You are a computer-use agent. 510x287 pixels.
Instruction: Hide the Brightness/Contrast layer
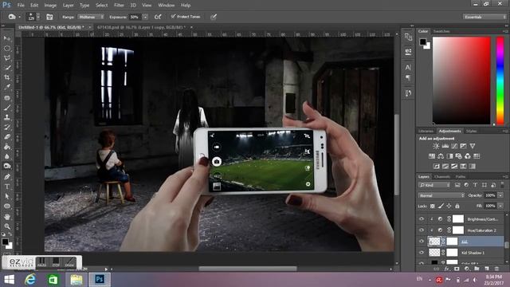click(x=422, y=219)
